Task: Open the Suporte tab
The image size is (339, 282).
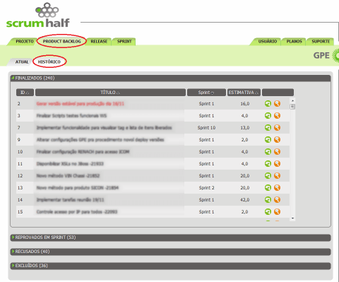Action: (x=321, y=42)
